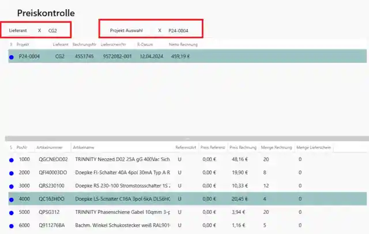The height and width of the screenshot is (234, 369).
Task: Select Bachm. Winkel Schukostecker article name
Action: tap(123, 225)
